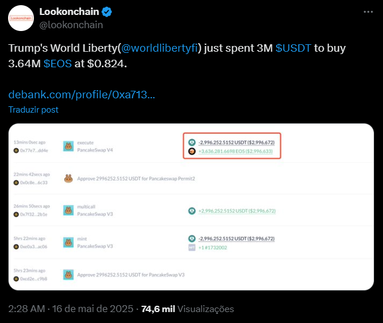Click the $EOS cashtag
The width and height of the screenshot is (383, 323).
click(58, 63)
